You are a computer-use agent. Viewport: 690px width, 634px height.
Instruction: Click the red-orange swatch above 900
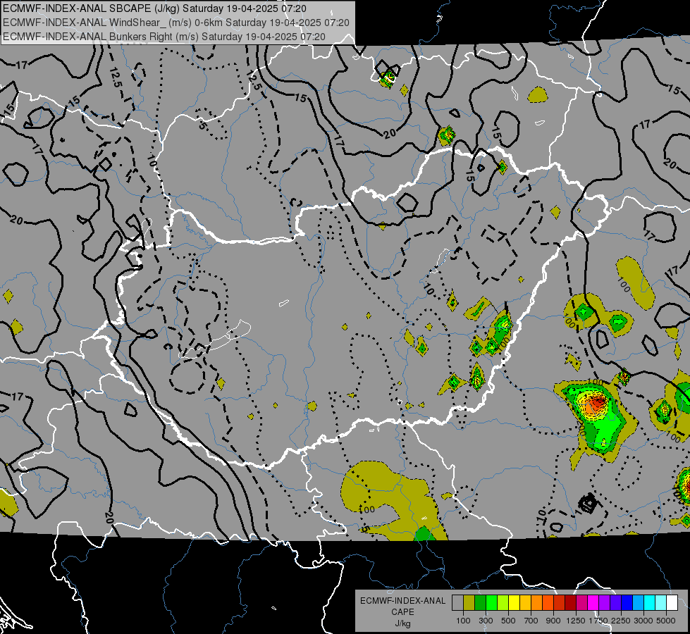pos(548,602)
